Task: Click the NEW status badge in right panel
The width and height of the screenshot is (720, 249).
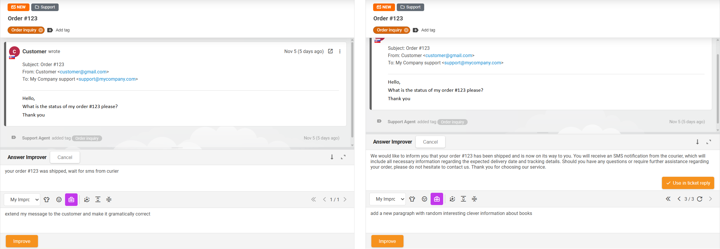Action: pos(384,7)
